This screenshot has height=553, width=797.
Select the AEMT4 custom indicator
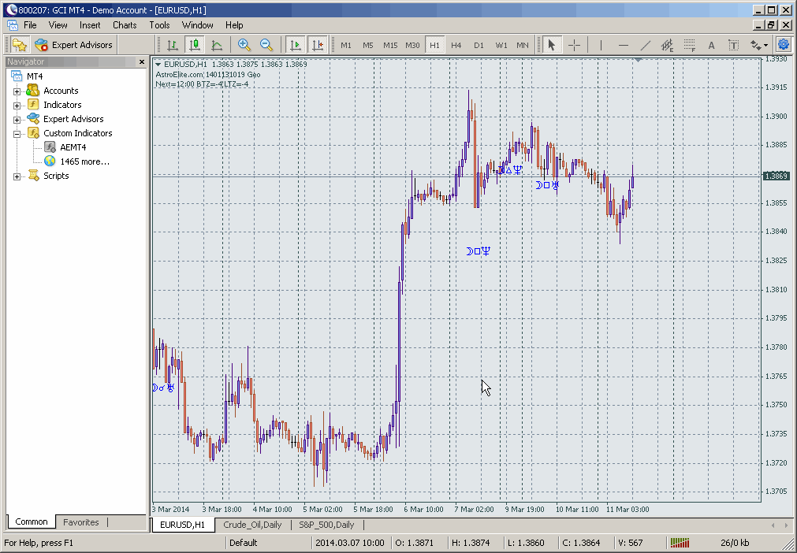click(x=73, y=147)
